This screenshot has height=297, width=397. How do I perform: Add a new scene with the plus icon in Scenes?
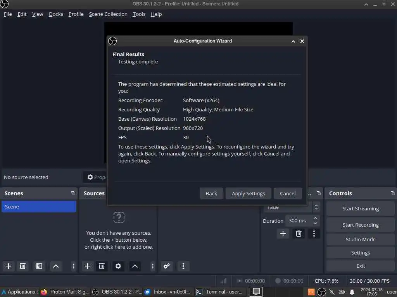pyautogui.click(x=9, y=266)
